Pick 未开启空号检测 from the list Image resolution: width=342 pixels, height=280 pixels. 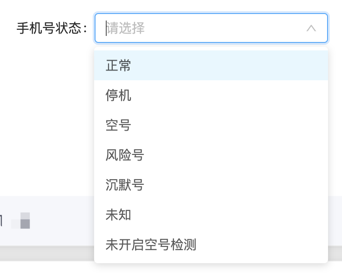pos(211,245)
